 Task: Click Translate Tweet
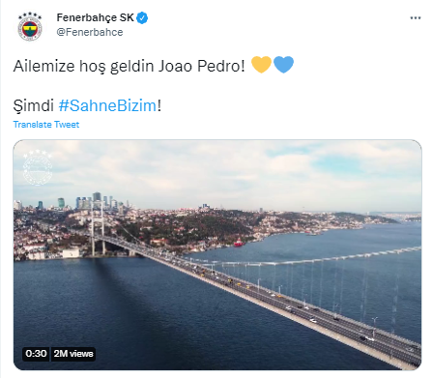46,125
